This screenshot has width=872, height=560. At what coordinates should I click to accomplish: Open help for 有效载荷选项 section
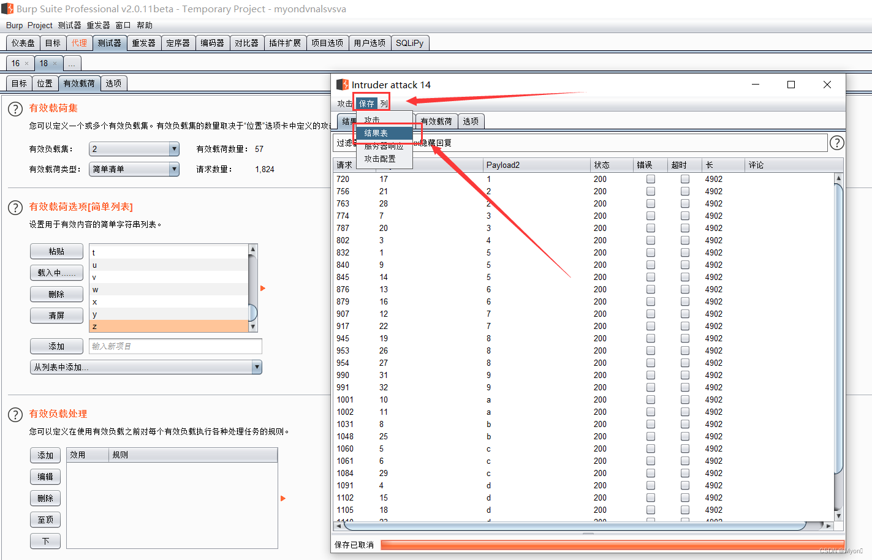(x=15, y=208)
